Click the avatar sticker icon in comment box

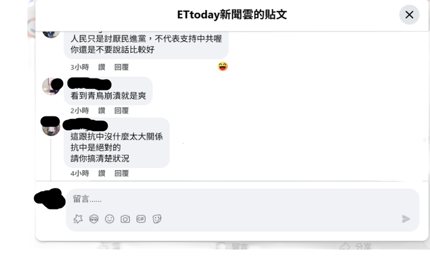click(x=78, y=219)
